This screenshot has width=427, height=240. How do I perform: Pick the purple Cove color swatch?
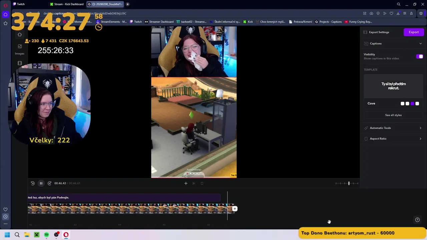pyautogui.click(x=412, y=104)
